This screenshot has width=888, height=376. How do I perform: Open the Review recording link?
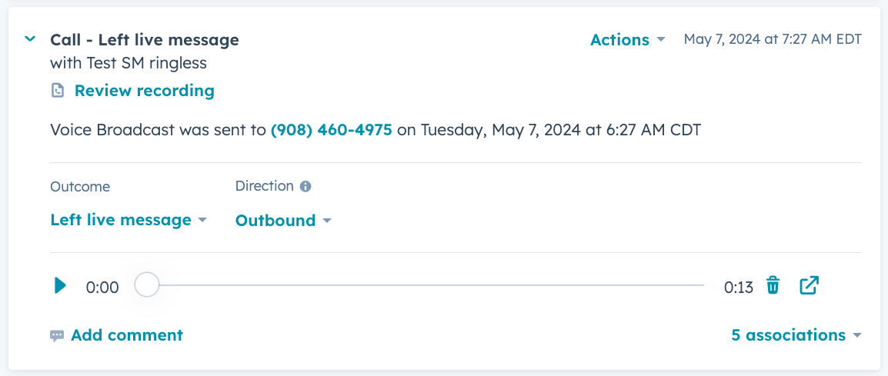pyautogui.click(x=145, y=91)
